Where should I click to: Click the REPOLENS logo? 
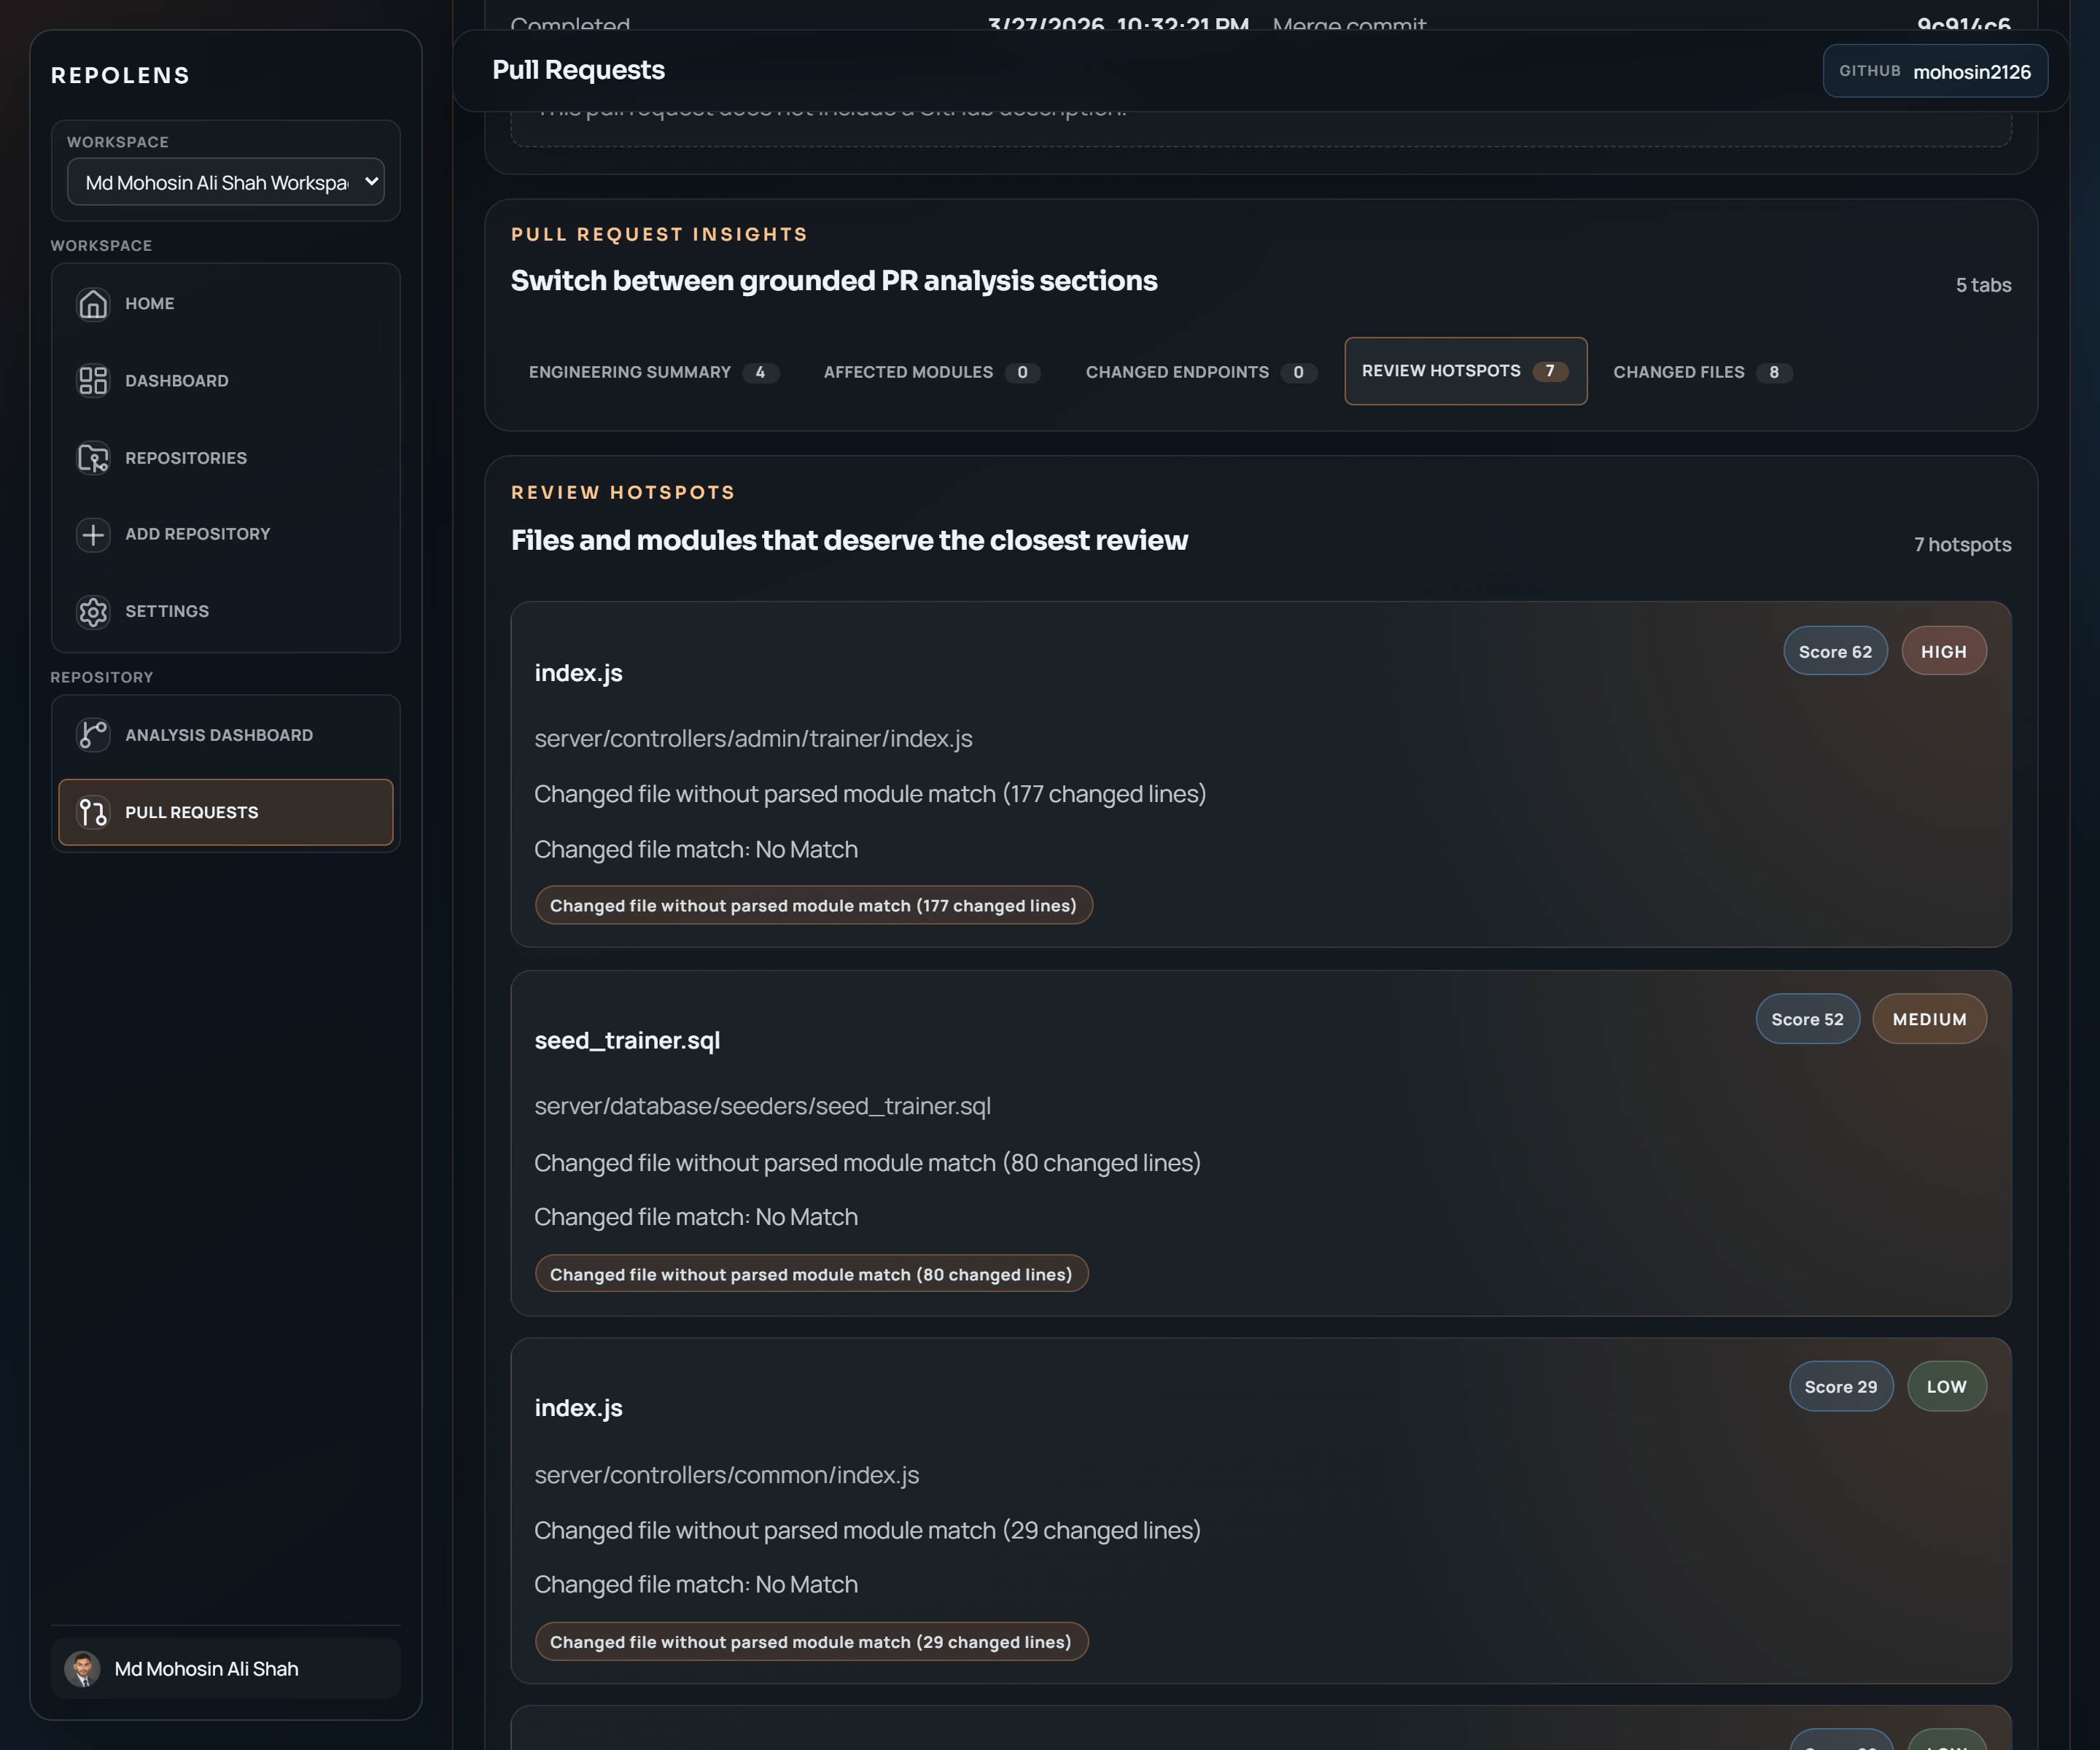point(120,74)
